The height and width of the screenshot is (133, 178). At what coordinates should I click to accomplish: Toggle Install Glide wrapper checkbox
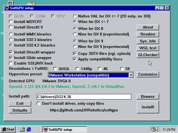[11, 58]
